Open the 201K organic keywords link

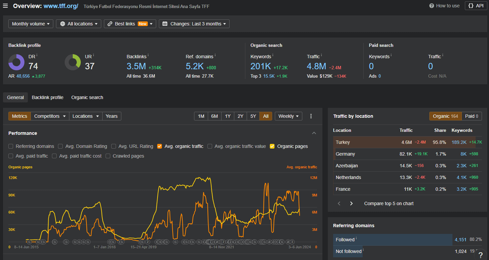pyautogui.click(x=260, y=66)
